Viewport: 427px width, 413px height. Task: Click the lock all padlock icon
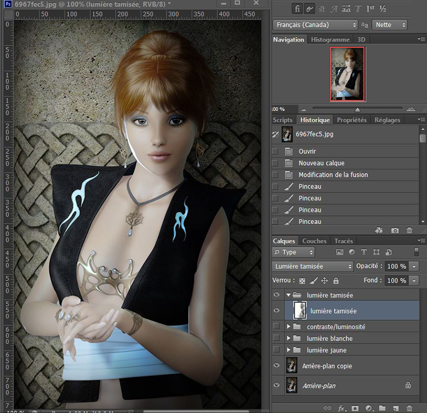(x=336, y=280)
